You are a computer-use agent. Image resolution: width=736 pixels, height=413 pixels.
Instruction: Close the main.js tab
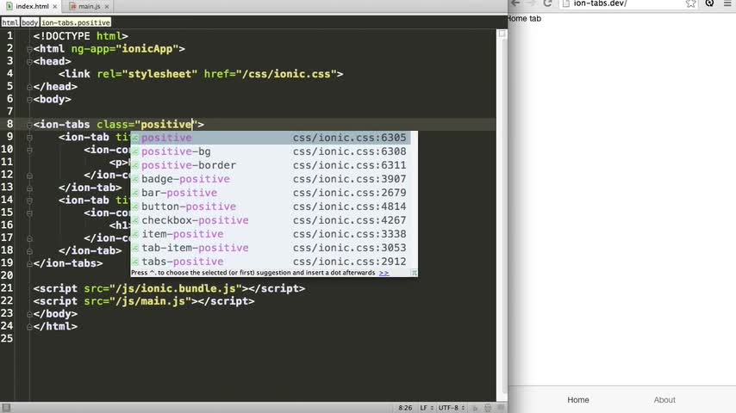click(x=107, y=7)
